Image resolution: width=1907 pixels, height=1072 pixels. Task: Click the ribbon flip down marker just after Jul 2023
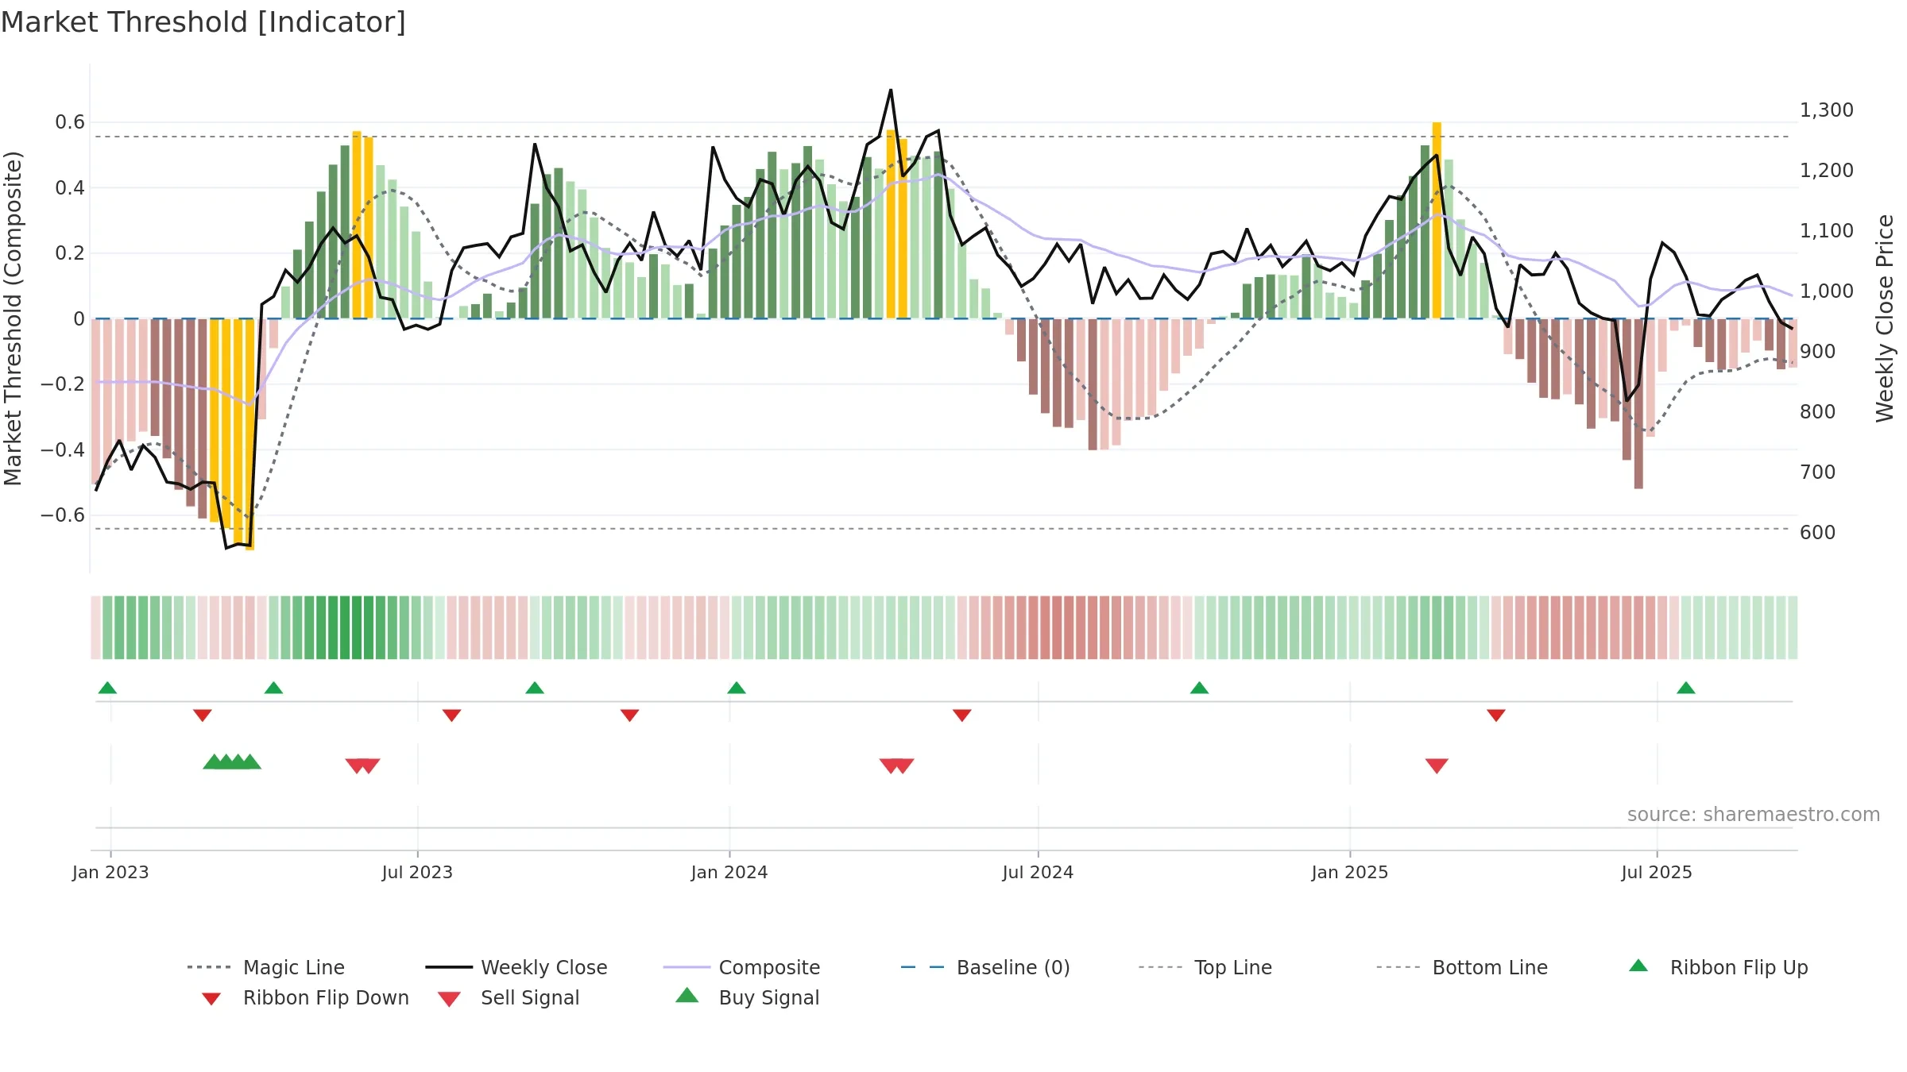point(451,715)
